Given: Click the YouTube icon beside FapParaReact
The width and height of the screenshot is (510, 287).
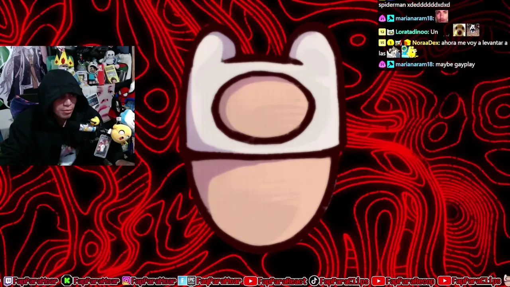Looking at the screenshot, I should point(250,281).
